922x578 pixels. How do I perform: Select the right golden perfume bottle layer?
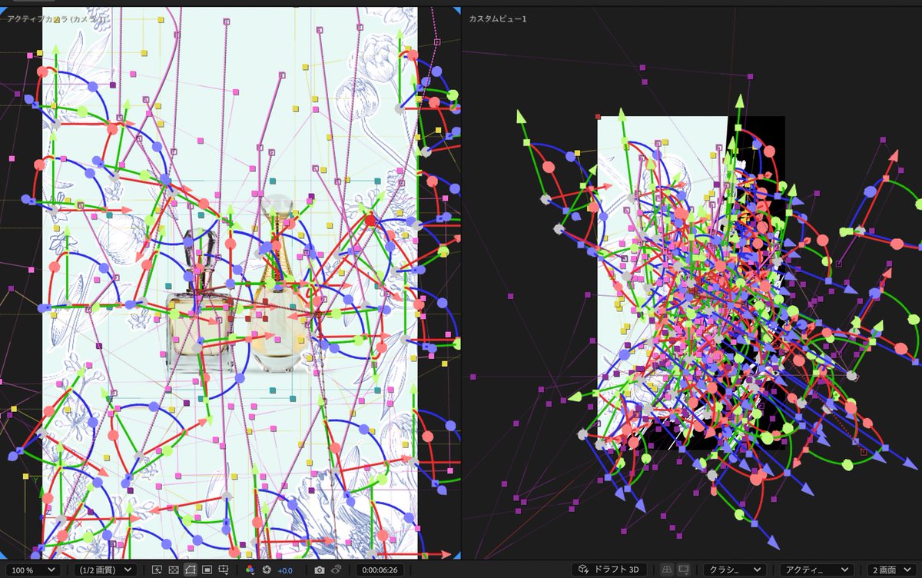(280, 283)
